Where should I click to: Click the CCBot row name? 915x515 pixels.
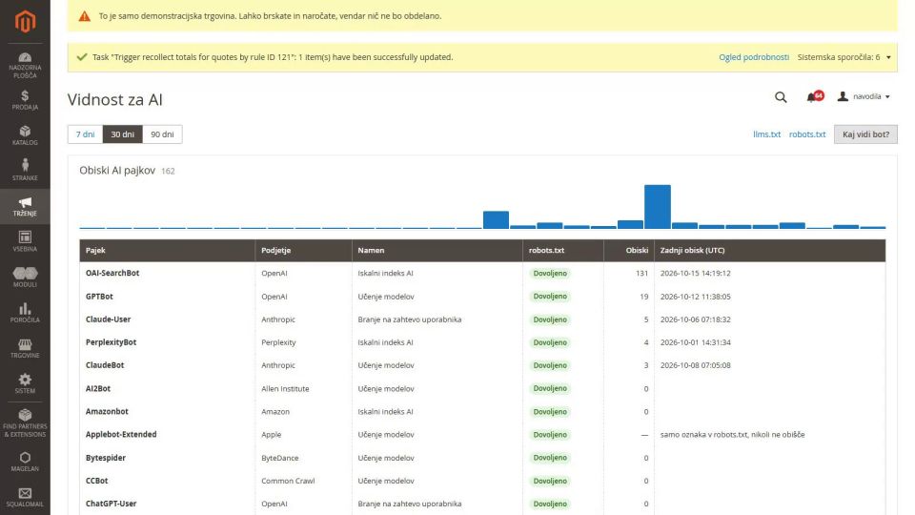(x=97, y=481)
